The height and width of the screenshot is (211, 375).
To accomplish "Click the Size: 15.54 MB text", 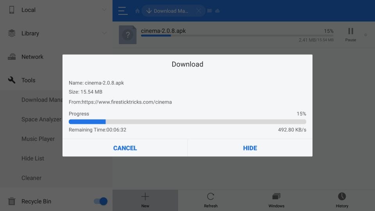I will click(x=86, y=92).
